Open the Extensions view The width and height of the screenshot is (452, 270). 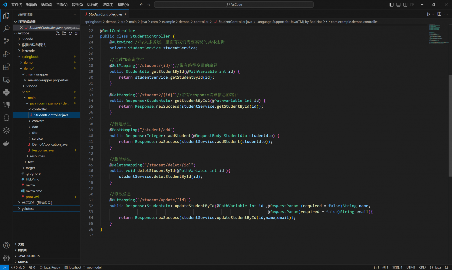pyautogui.click(x=6, y=67)
